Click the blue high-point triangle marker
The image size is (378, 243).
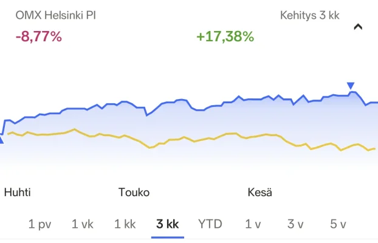pyautogui.click(x=350, y=86)
